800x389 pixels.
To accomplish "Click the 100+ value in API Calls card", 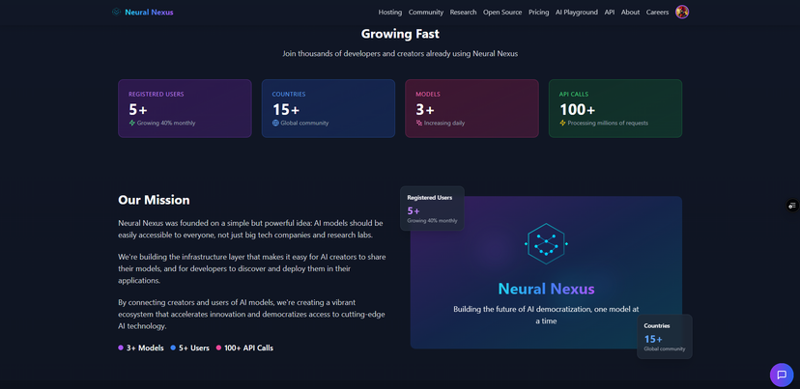I will point(578,110).
